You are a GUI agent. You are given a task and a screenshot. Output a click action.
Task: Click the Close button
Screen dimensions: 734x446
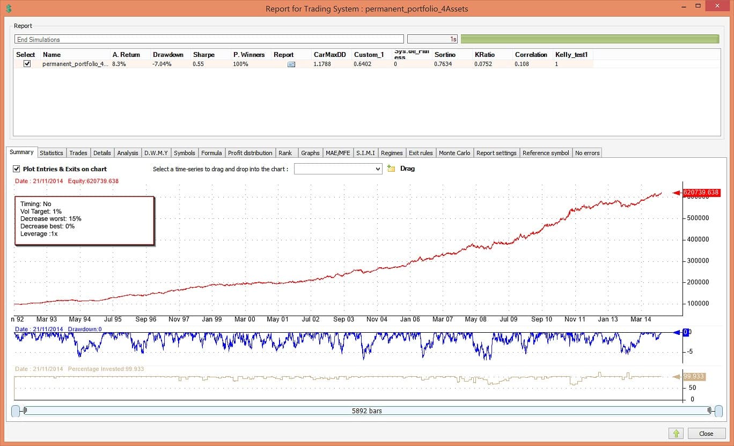706,433
